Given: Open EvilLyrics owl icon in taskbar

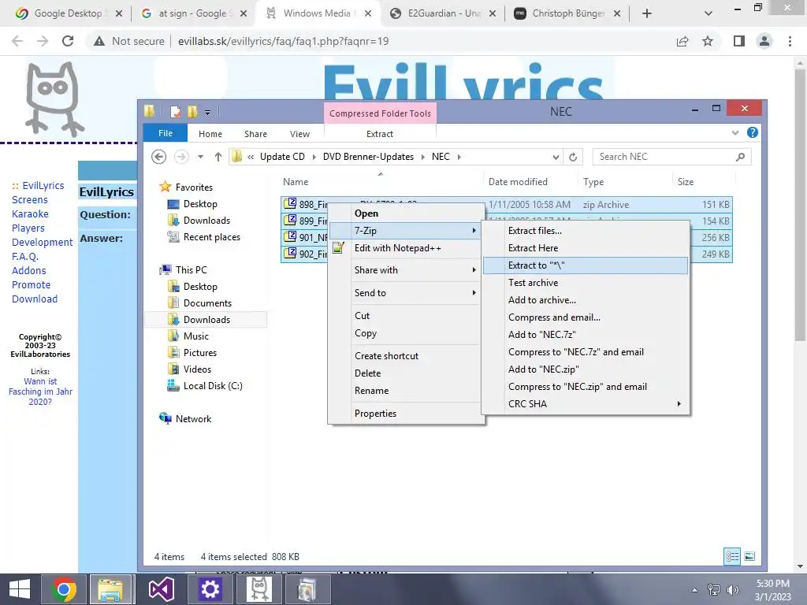Looking at the screenshot, I should (258, 589).
